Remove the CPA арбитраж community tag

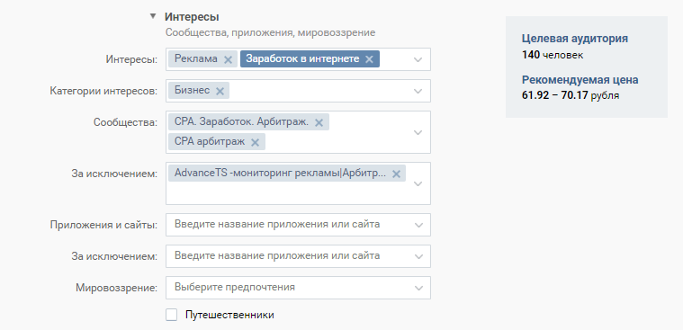click(x=256, y=142)
